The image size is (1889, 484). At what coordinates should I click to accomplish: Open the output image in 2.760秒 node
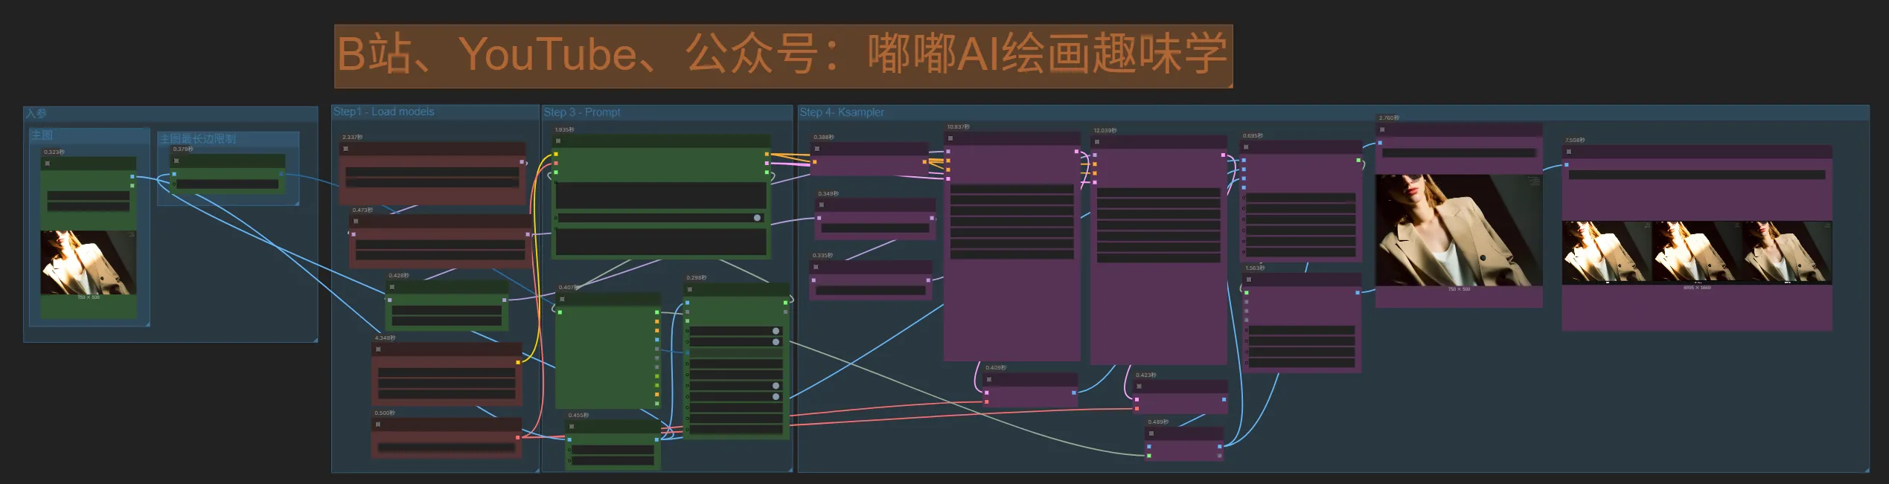coord(1459,230)
